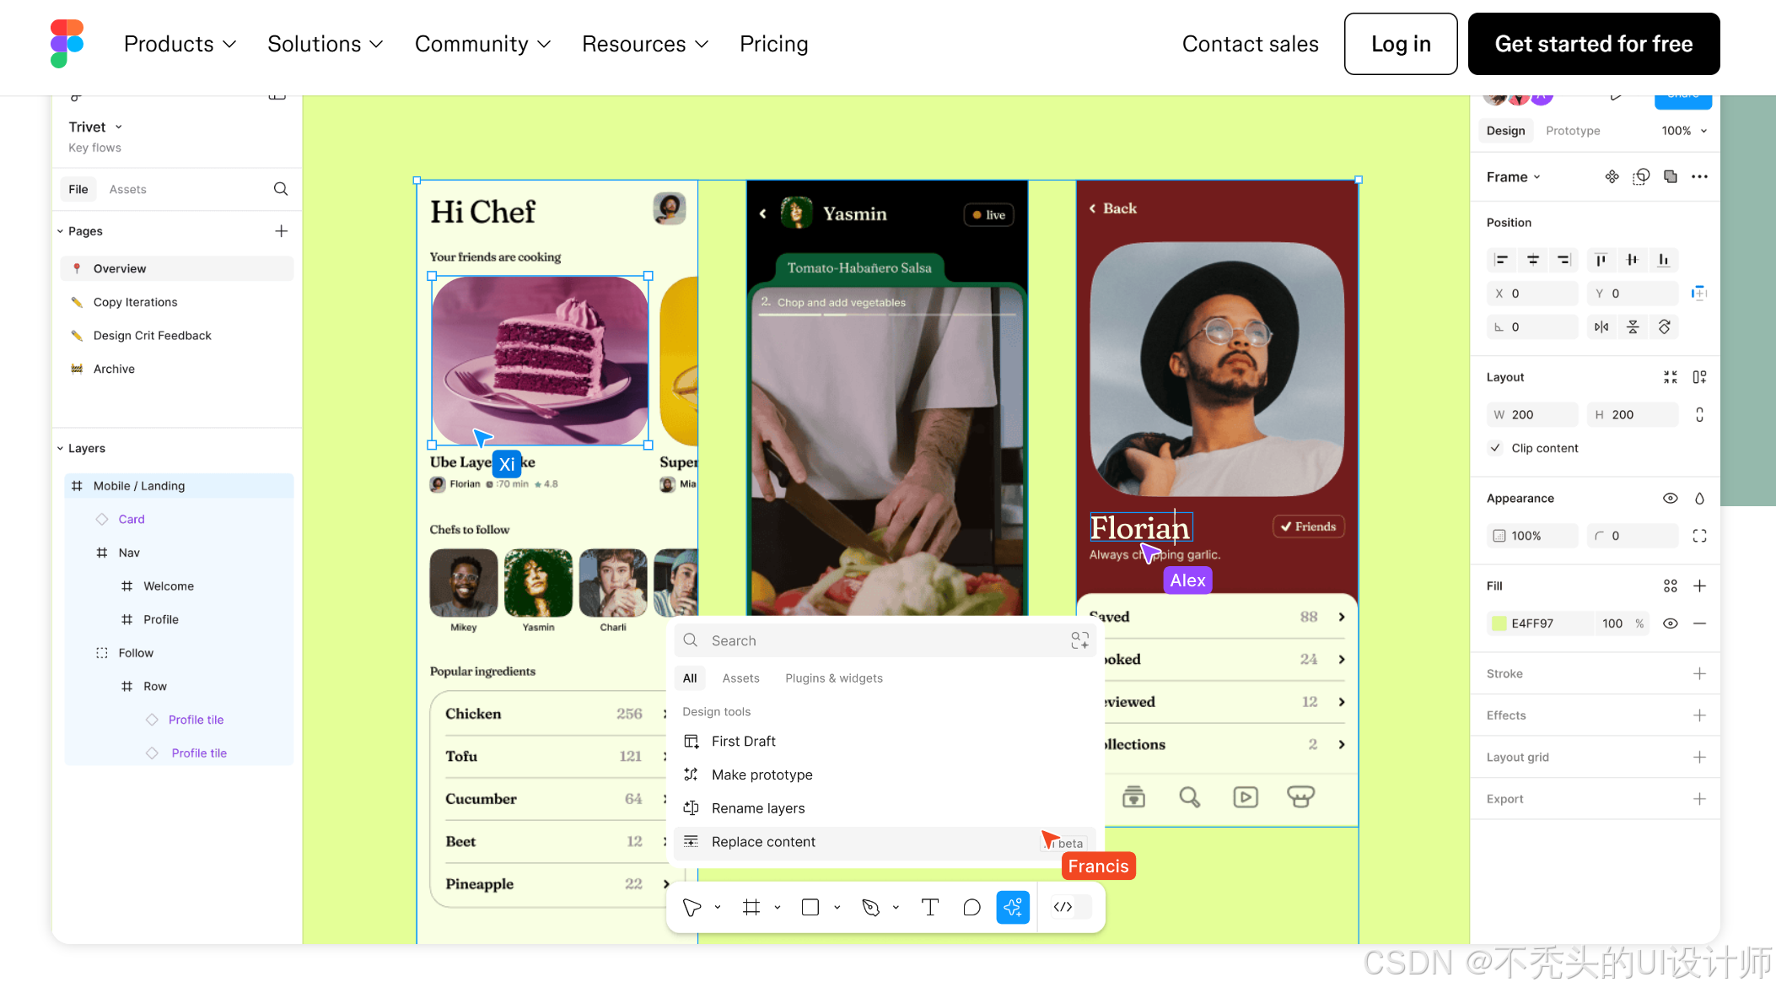This screenshot has height=993, width=1776.
Task: Open the 100% zoom dropdown
Action: 1684,131
